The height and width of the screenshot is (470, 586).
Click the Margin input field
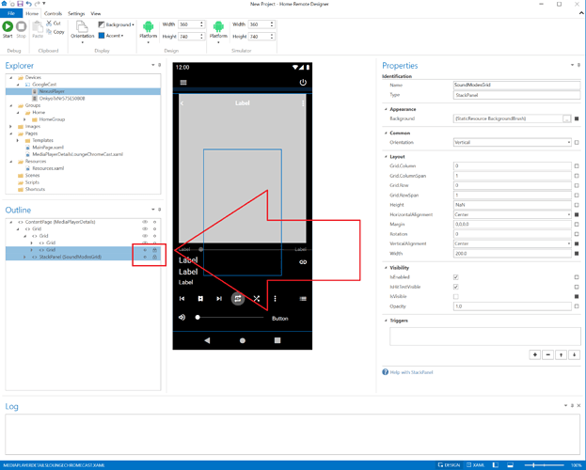513,224
